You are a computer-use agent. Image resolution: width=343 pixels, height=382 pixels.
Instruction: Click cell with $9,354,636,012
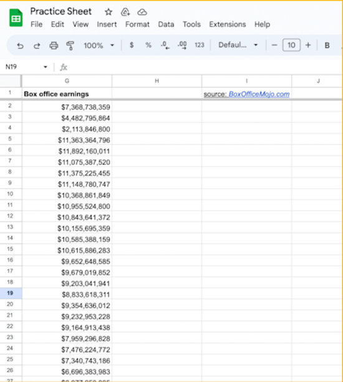[x=67, y=305]
